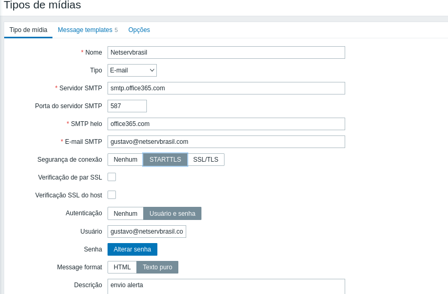Choose Texto puro message format
Image resolution: width=448 pixels, height=294 pixels.
157,267
